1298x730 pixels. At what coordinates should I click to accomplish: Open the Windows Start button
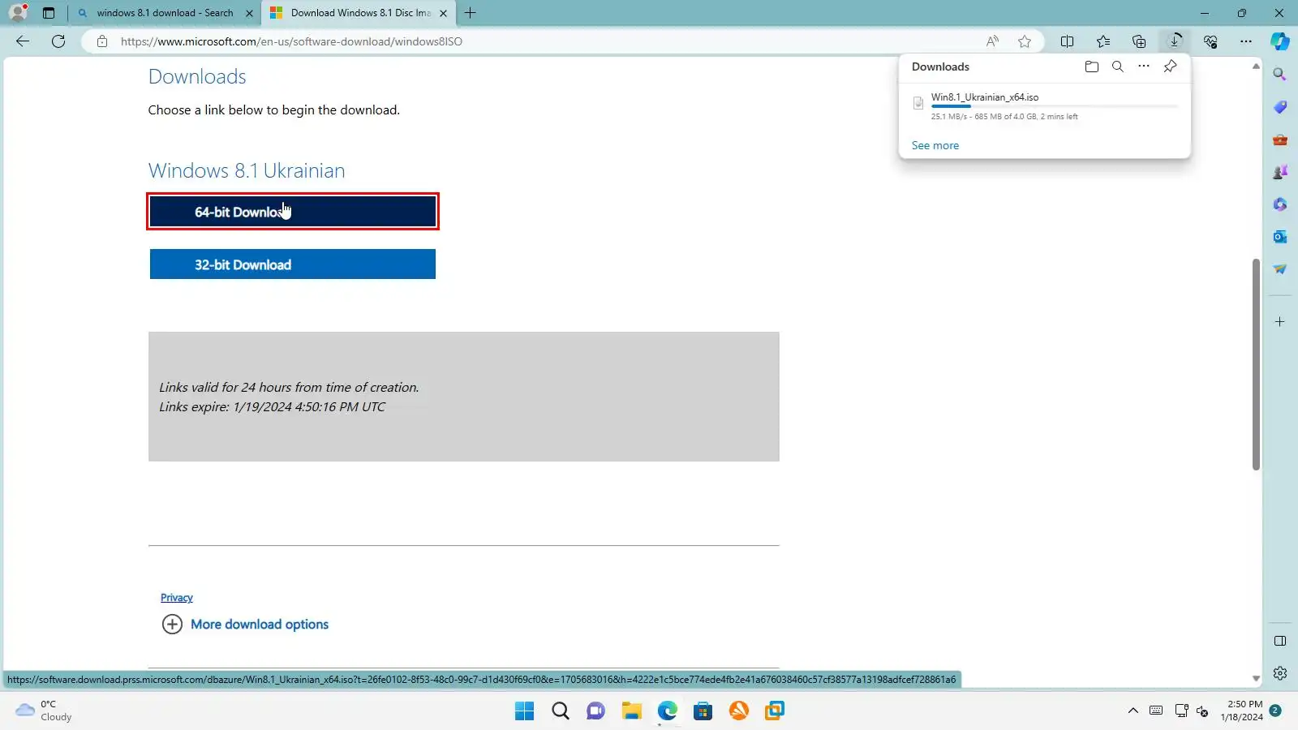[525, 711]
